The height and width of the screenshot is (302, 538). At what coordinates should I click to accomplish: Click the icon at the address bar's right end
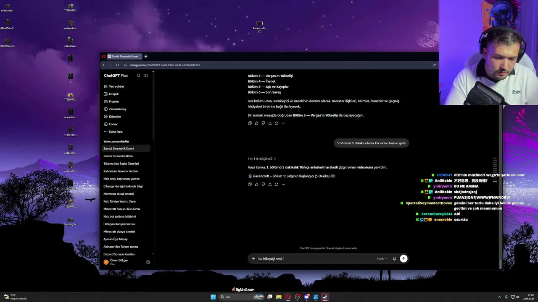434,65
